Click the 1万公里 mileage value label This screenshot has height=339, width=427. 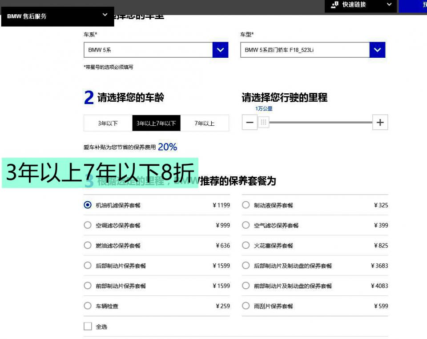[x=264, y=108]
